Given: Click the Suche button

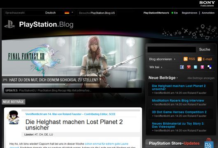Looking at the screenshot, I should [x=204, y=49].
